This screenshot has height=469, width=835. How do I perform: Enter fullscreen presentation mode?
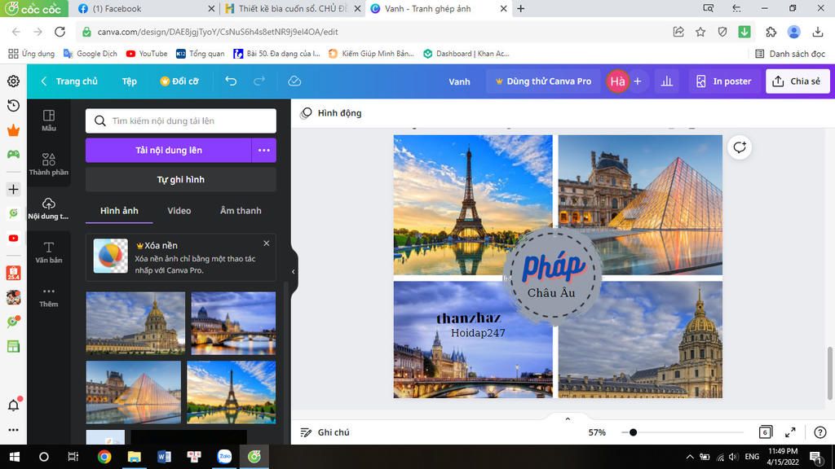pos(790,432)
